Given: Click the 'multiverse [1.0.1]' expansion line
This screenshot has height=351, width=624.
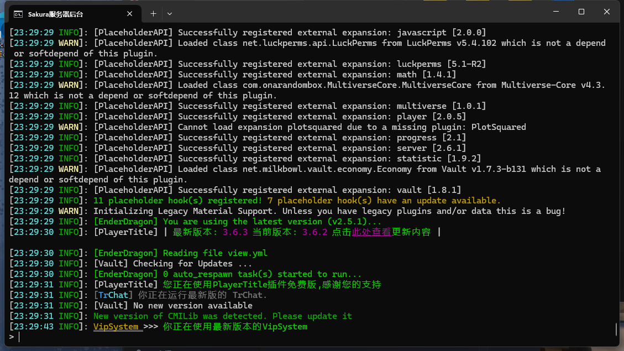Looking at the screenshot, I should coord(248,106).
